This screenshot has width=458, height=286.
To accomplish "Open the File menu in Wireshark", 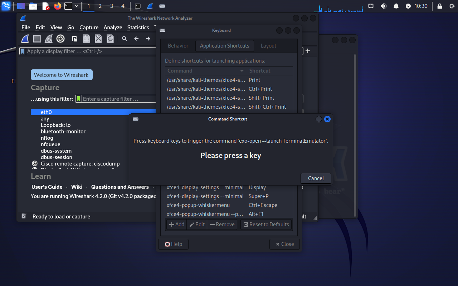I will pos(26,28).
